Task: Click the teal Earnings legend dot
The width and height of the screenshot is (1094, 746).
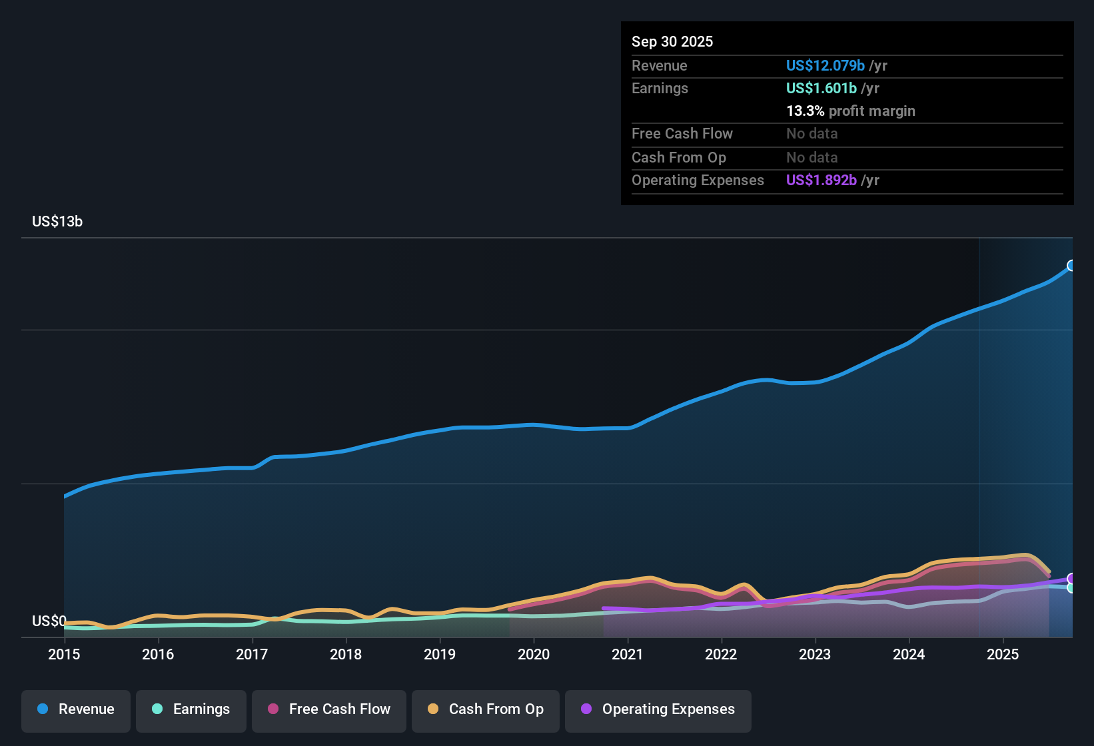Action: tap(158, 709)
